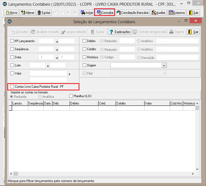This screenshot has width=206, height=186.
Task: Check the Planilha XLSX option
Action: [x=71, y=96]
